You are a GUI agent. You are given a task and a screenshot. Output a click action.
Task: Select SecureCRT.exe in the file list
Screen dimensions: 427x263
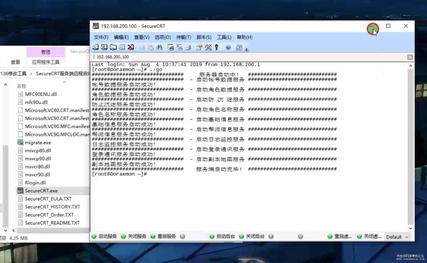[x=38, y=191]
